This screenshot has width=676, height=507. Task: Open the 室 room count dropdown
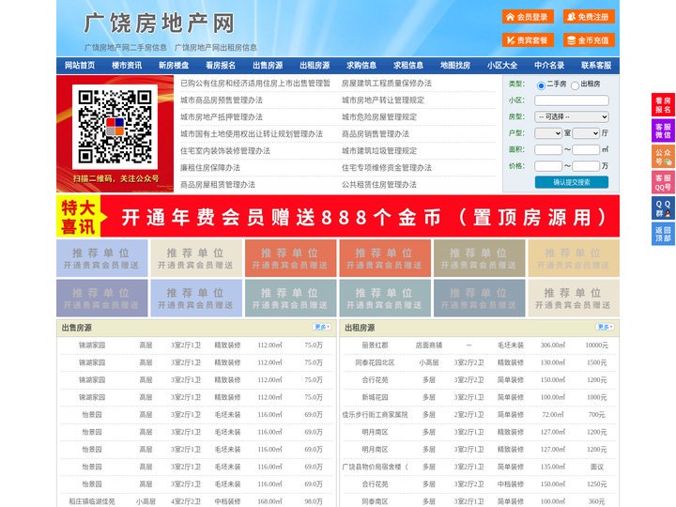point(548,133)
